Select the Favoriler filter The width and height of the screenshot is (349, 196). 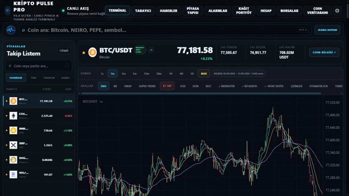(16, 78)
